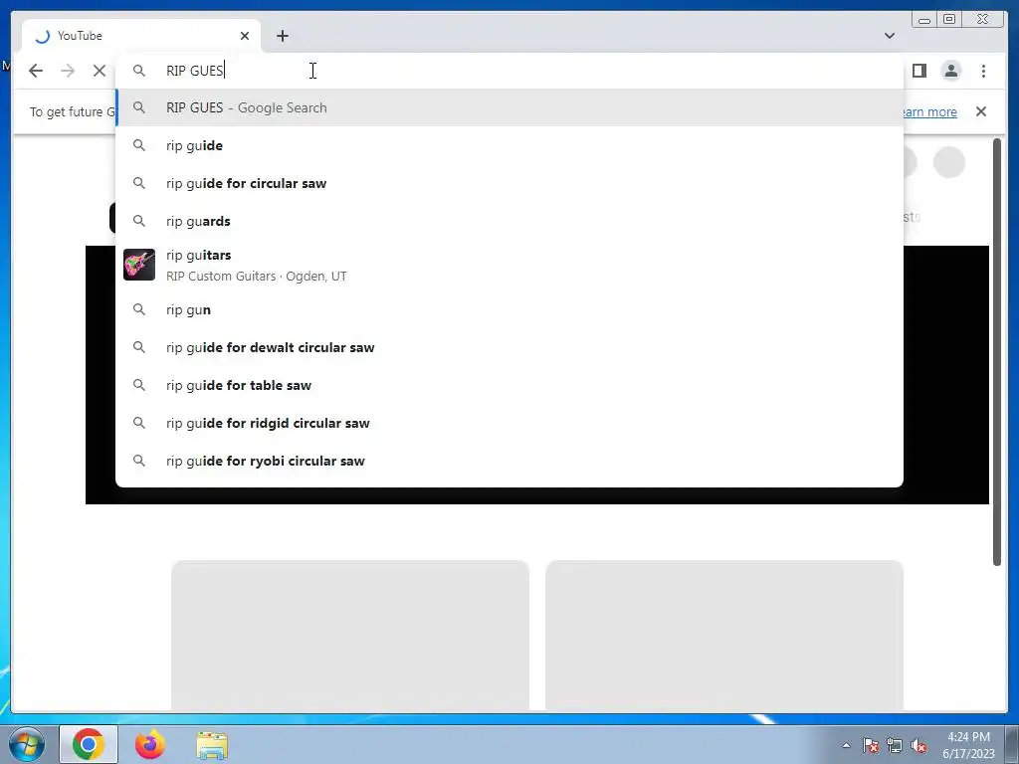Click the page vertical scrollbar

click(997, 351)
